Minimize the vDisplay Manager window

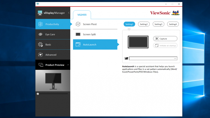[166, 4]
